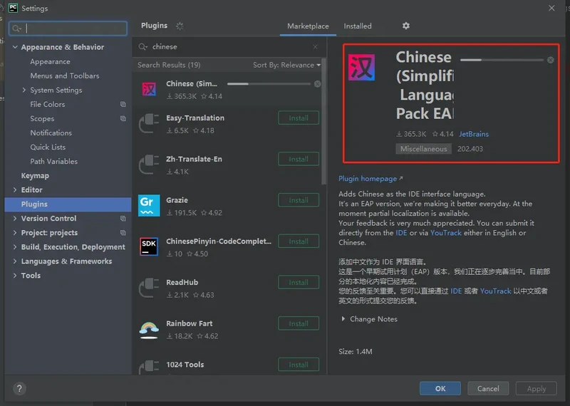Click the plugins settings gear icon
The width and height of the screenshot is (570, 406).
tap(406, 26)
